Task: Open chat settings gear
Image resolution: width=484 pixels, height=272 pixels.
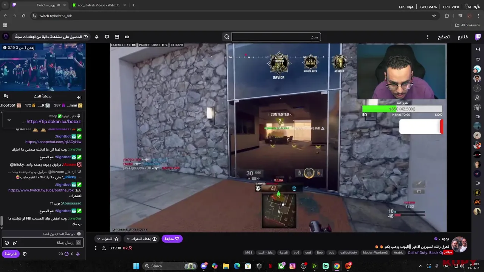Action: click(x=25, y=254)
